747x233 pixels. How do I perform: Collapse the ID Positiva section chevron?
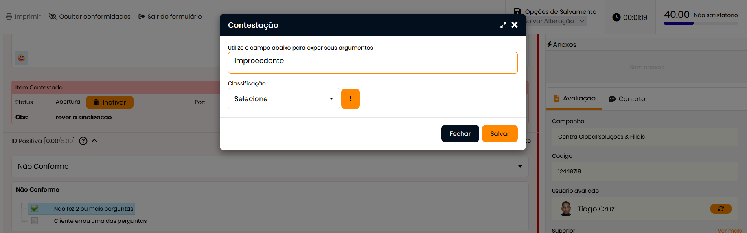pos(94,141)
